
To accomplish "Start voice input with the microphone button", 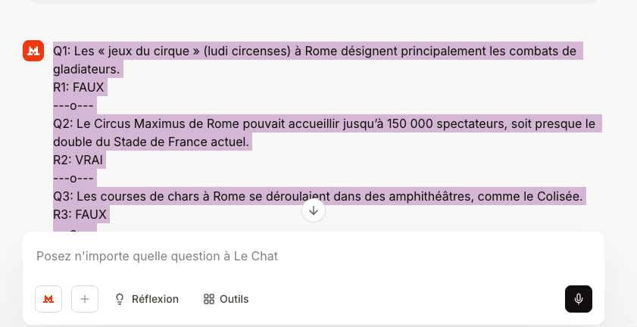I will pos(579,299).
